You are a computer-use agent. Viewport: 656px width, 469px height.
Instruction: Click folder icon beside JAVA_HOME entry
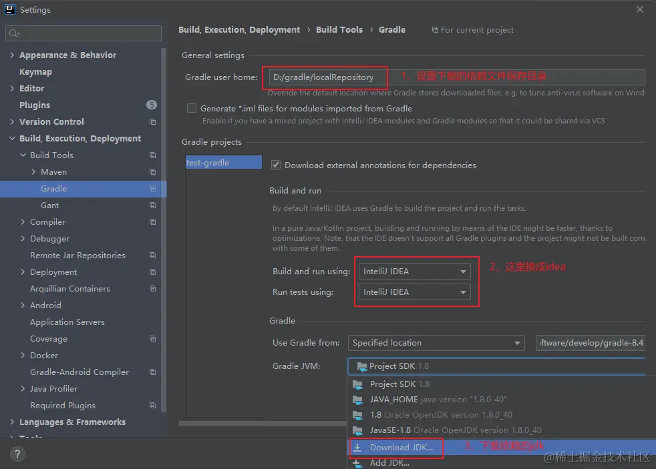pyautogui.click(x=357, y=400)
